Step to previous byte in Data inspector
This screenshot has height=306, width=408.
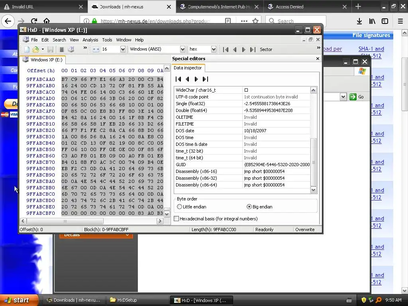(187, 79)
